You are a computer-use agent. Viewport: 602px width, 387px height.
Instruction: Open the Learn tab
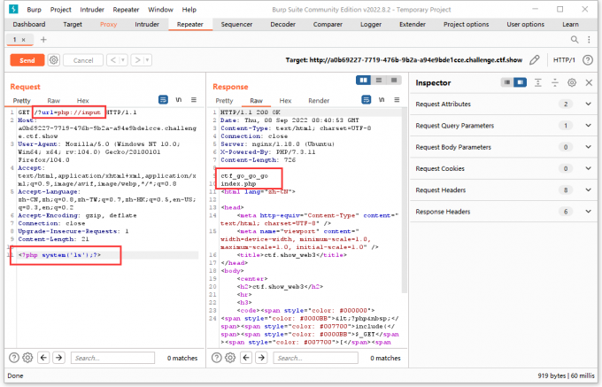pos(570,24)
